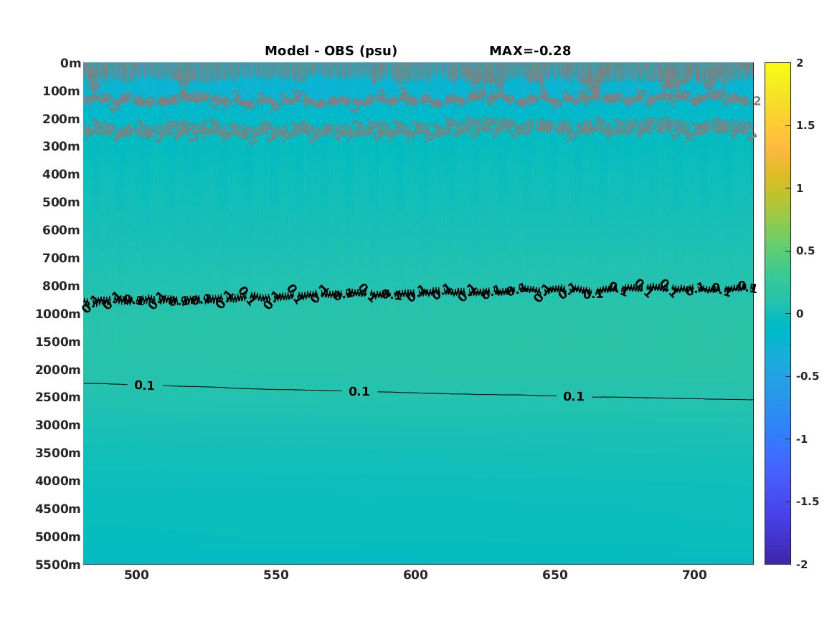Viewport: 837px width, 627px height.
Task: Click the rightmost '0.1' contour label near 2500m
Action: point(574,397)
